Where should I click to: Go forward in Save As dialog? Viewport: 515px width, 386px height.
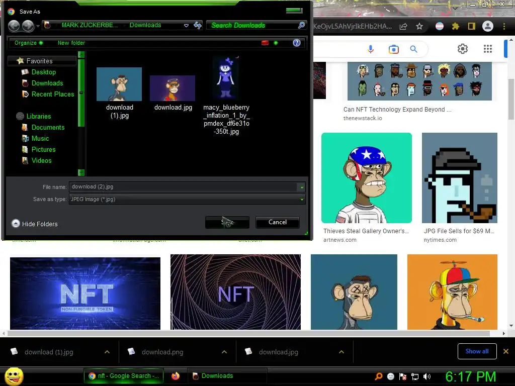click(x=28, y=26)
